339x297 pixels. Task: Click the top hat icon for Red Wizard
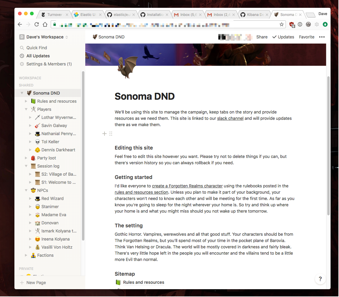(x=38, y=199)
